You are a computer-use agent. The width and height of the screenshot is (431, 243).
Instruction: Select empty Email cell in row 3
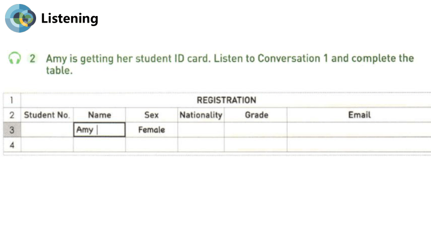359,130
